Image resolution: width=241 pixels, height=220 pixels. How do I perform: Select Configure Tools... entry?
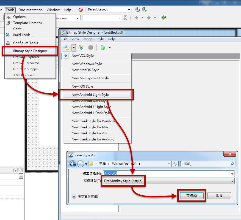30,43
